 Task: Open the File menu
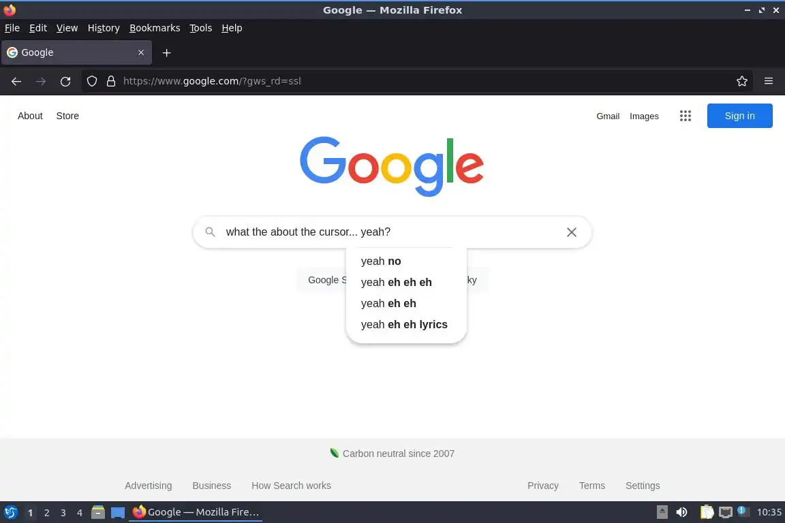click(12, 28)
